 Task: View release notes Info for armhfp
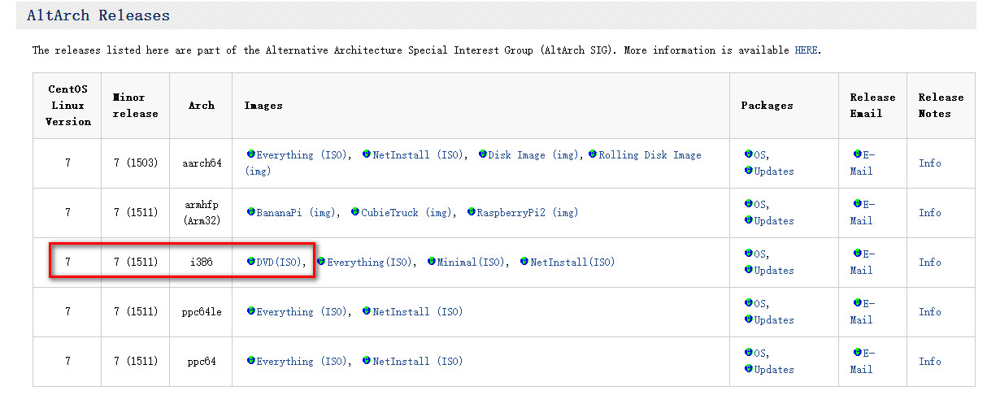tap(930, 213)
